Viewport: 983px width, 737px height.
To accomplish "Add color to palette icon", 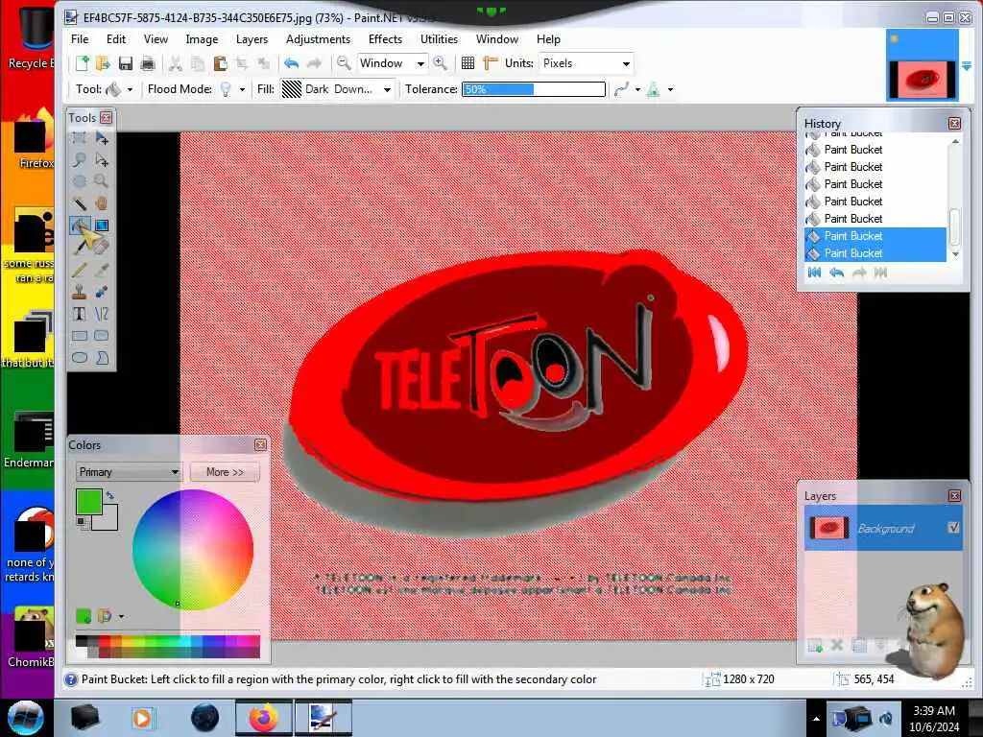I will [84, 616].
